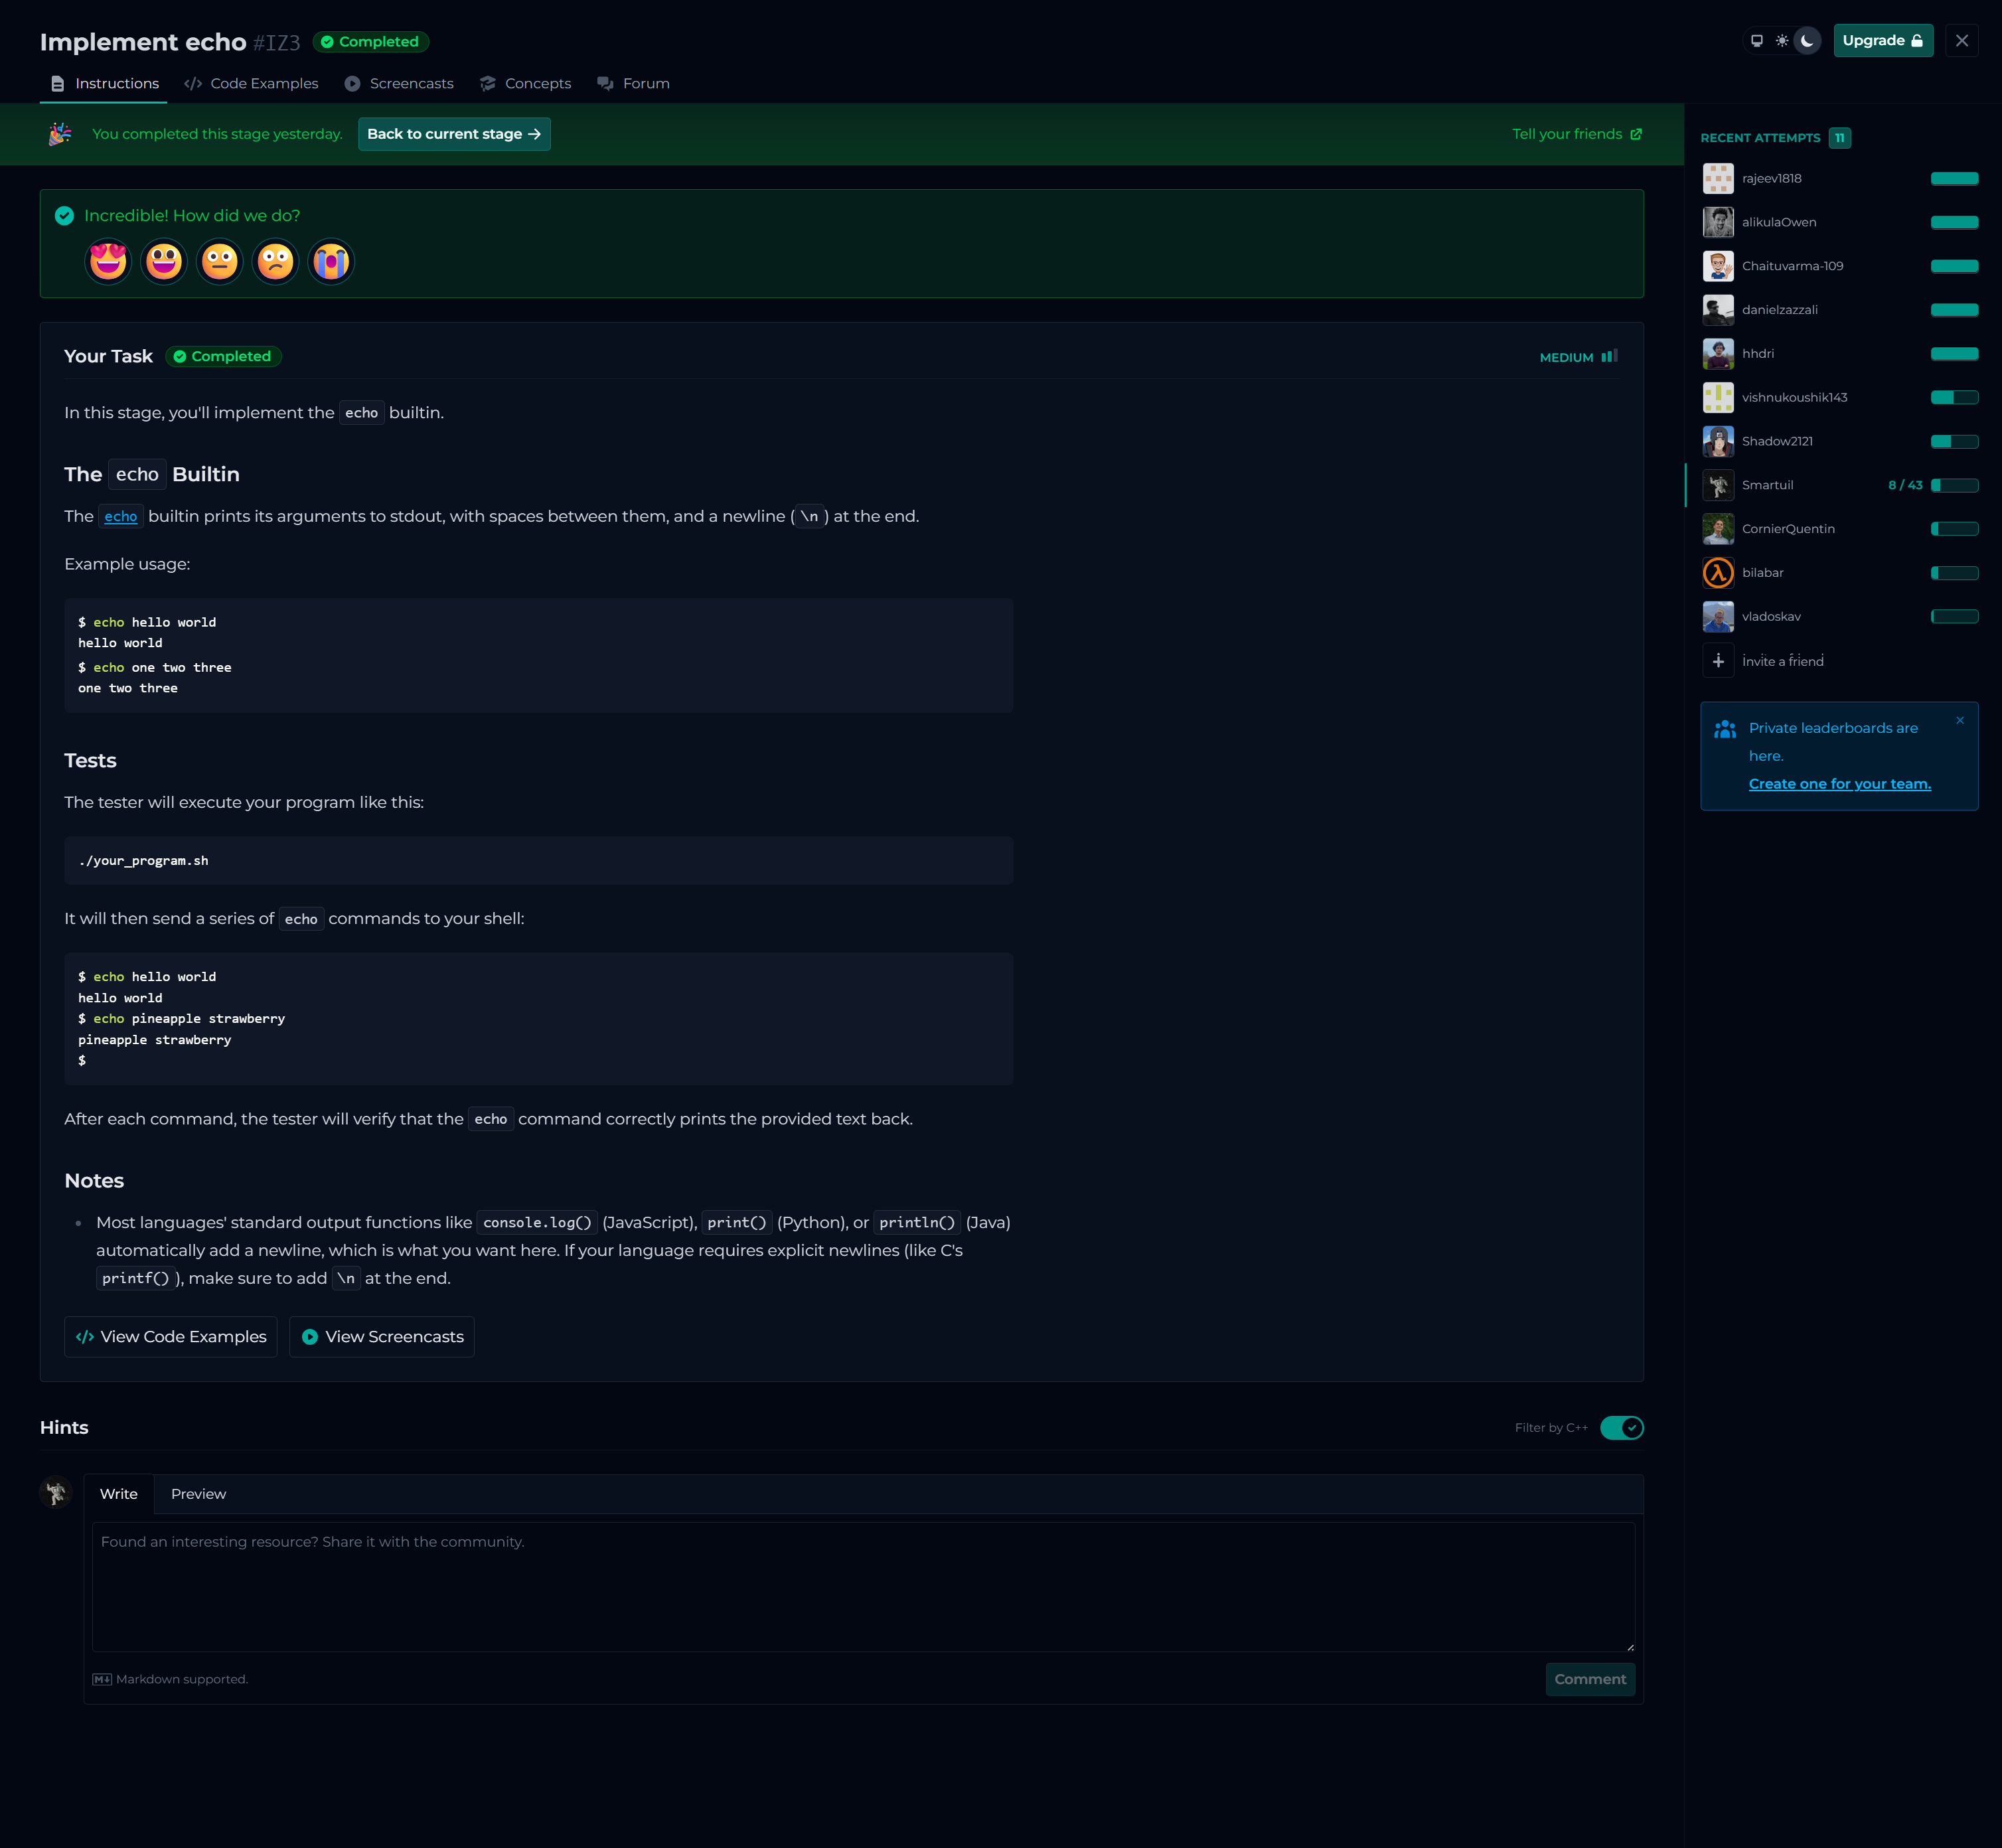Click Create one for your team link
Viewport: 2002px width, 1848px height.
pos(1839,784)
